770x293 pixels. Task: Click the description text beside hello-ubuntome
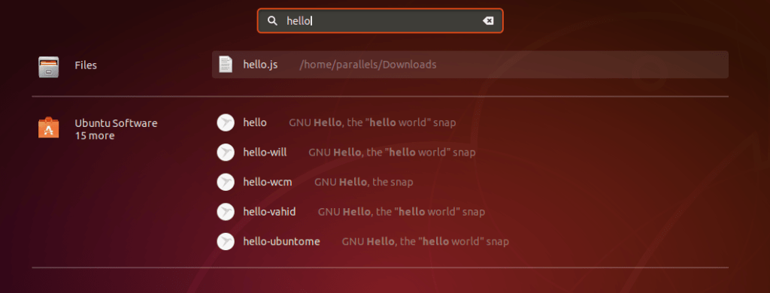(426, 241)
